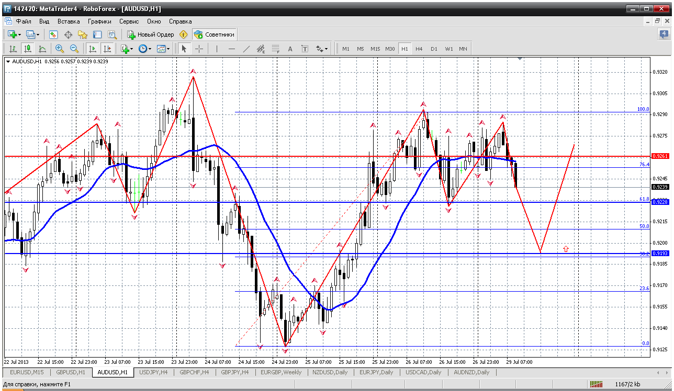Expand the triangle menu beside AUDUSD,H1 chart title
Screen dimensions: 674x391
click(8, 61)
